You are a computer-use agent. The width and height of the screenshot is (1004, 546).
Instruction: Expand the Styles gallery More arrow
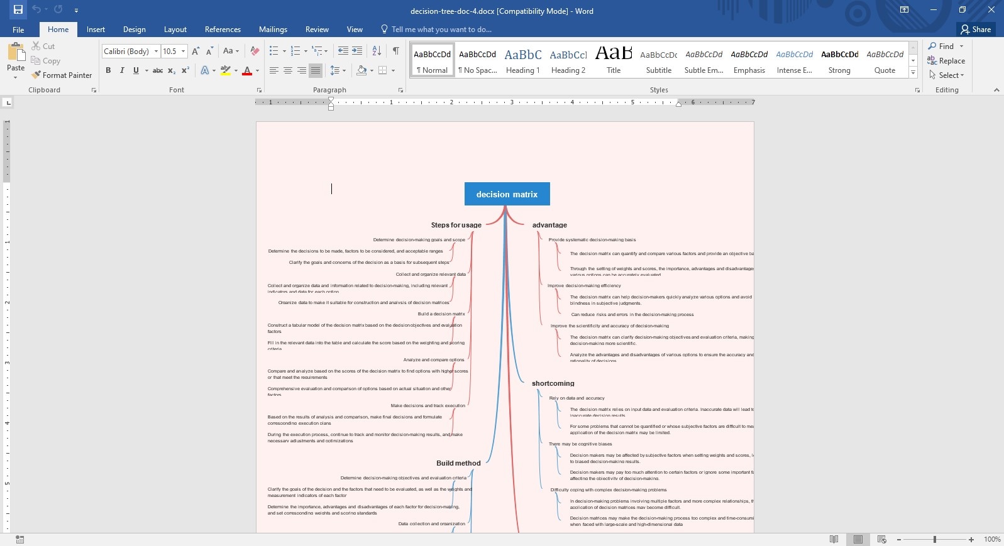coord(913,73)
